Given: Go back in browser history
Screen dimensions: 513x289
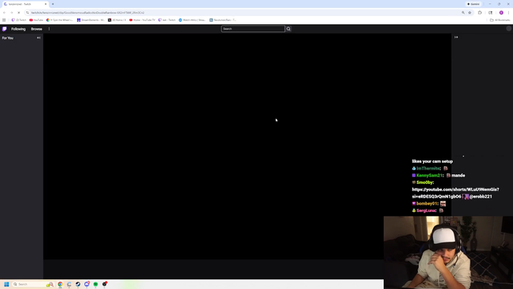Looking at the screenshot, I should (x=4, y=13).
